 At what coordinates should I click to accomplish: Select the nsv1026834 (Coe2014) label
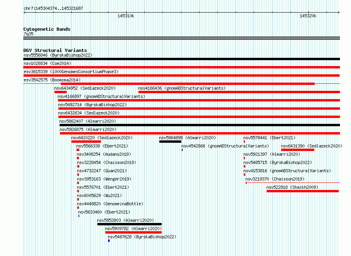pyautogui.click(x=47, y=63)
